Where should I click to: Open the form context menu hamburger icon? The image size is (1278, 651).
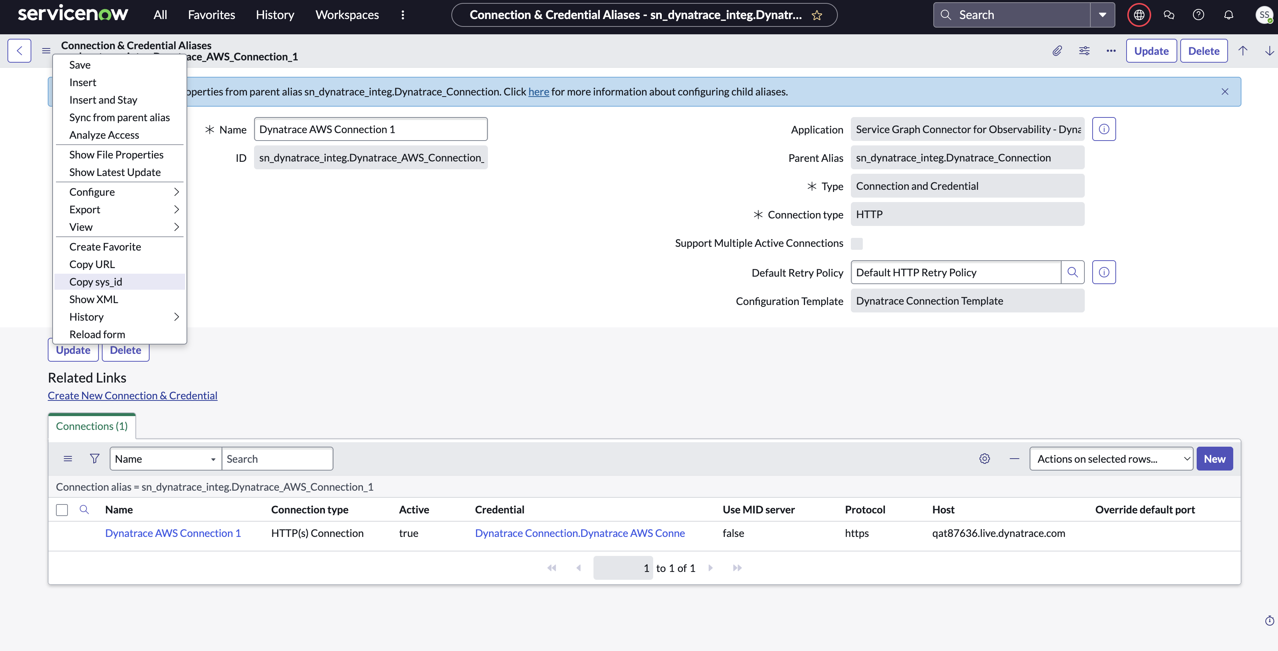(46, 51)
